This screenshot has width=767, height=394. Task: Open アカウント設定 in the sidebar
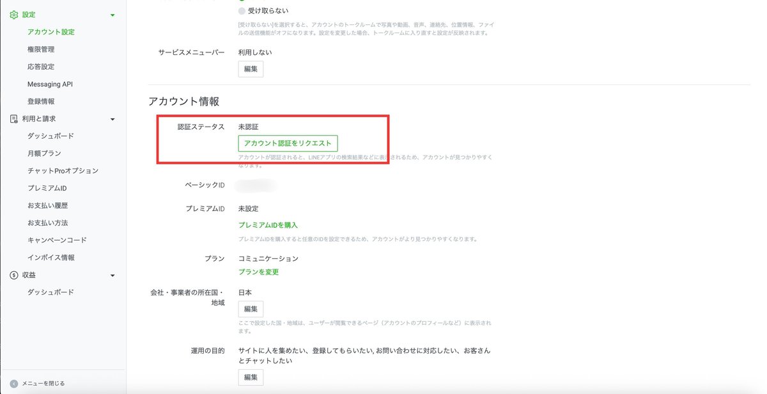[51, 32]
